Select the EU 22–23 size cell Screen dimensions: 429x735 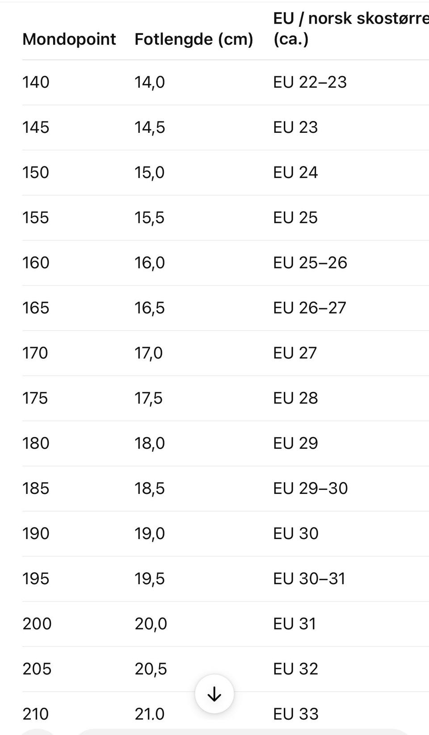(310, 82)
